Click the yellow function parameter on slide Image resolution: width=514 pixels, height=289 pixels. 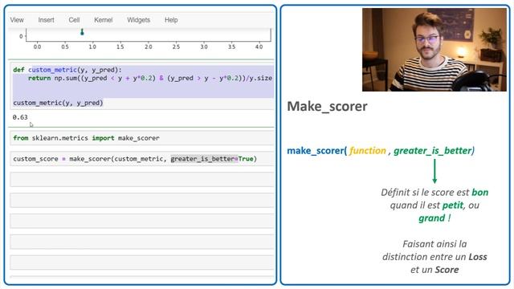tap(368, 151)
